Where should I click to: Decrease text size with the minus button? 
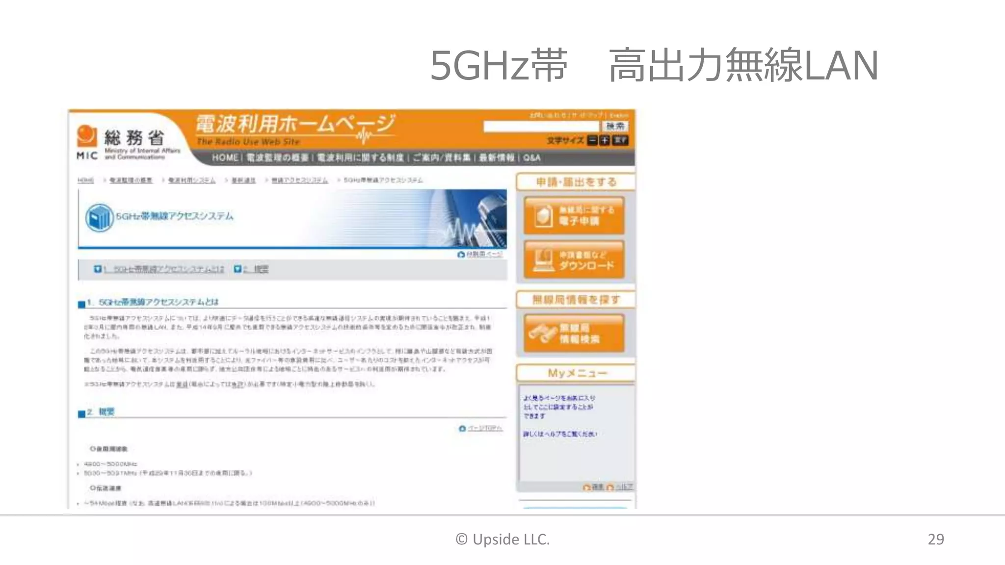pos(593,141)
